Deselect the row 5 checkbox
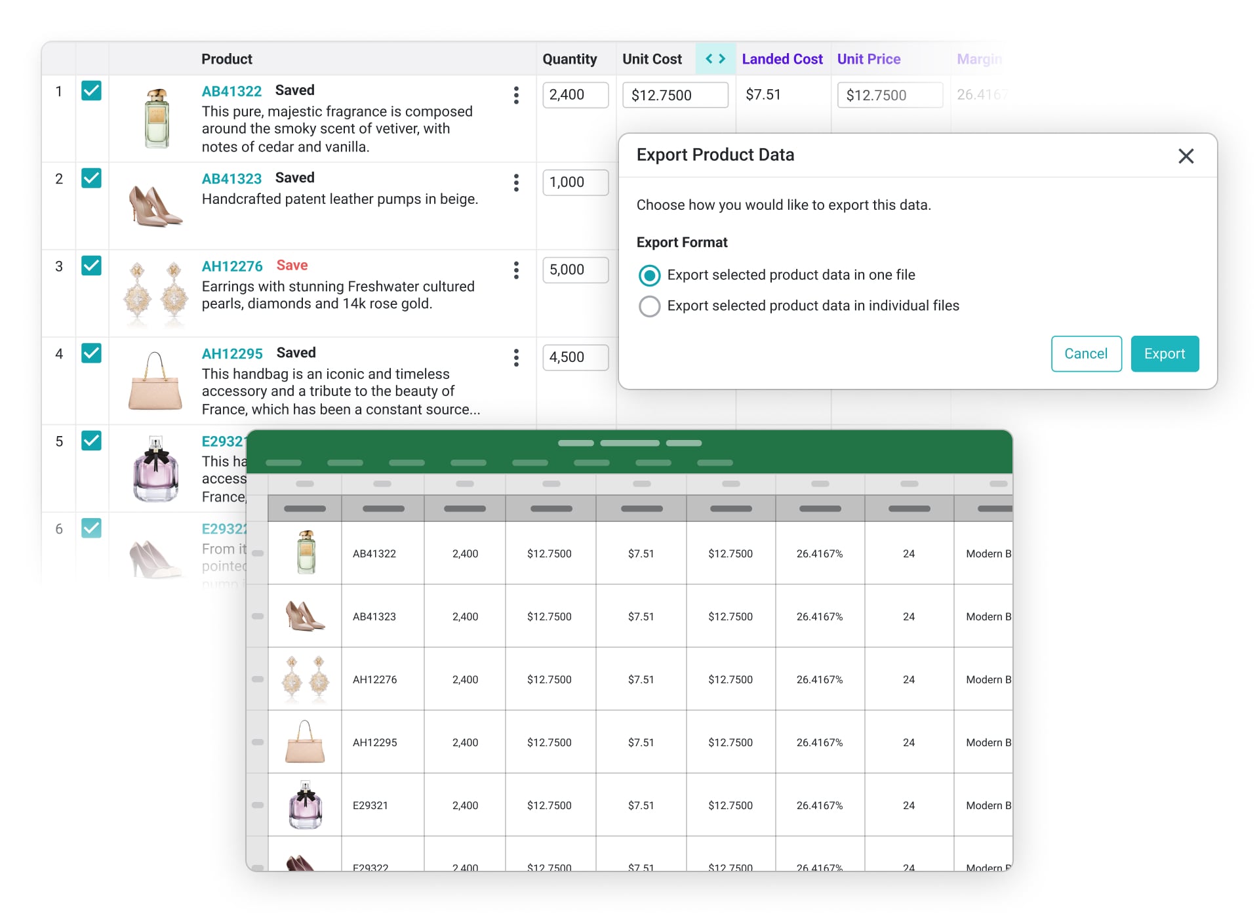 pyautogui.click(x=91, y=441)
